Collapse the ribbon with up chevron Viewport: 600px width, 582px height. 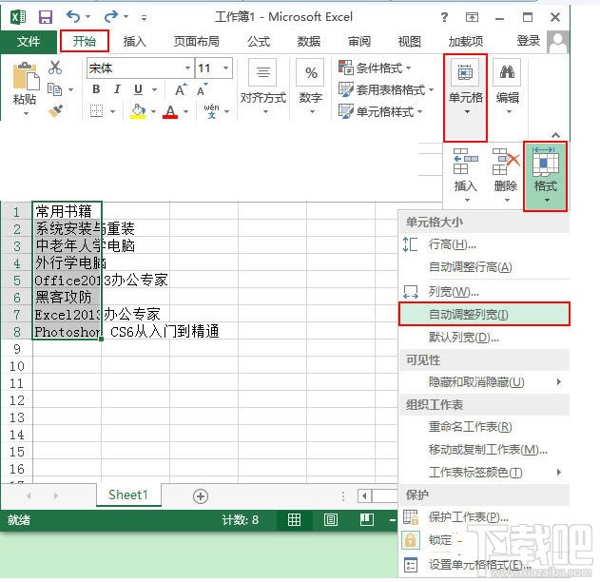(555, 135)
